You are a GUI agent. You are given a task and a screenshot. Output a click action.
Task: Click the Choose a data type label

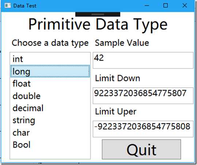[50, 43]
